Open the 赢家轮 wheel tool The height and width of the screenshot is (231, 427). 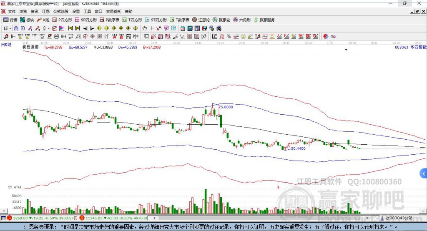(221, 20)
